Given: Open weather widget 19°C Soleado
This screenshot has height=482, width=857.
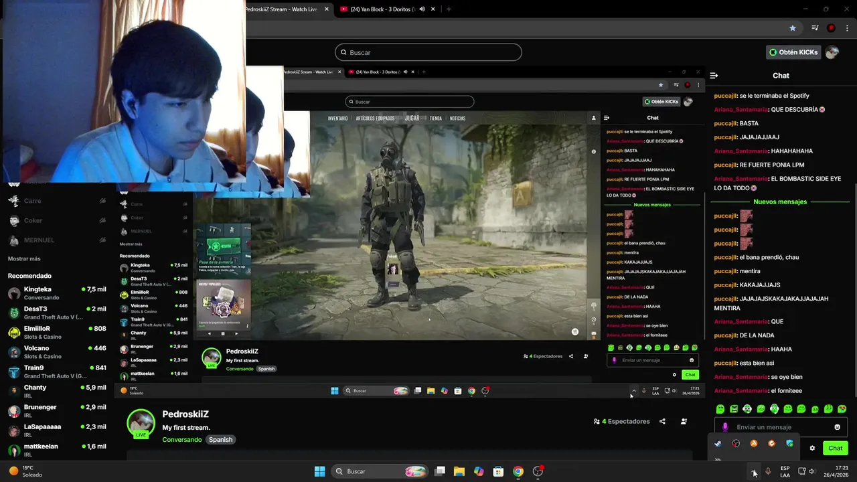Looking at the screenshot, I should pos(25,471).
